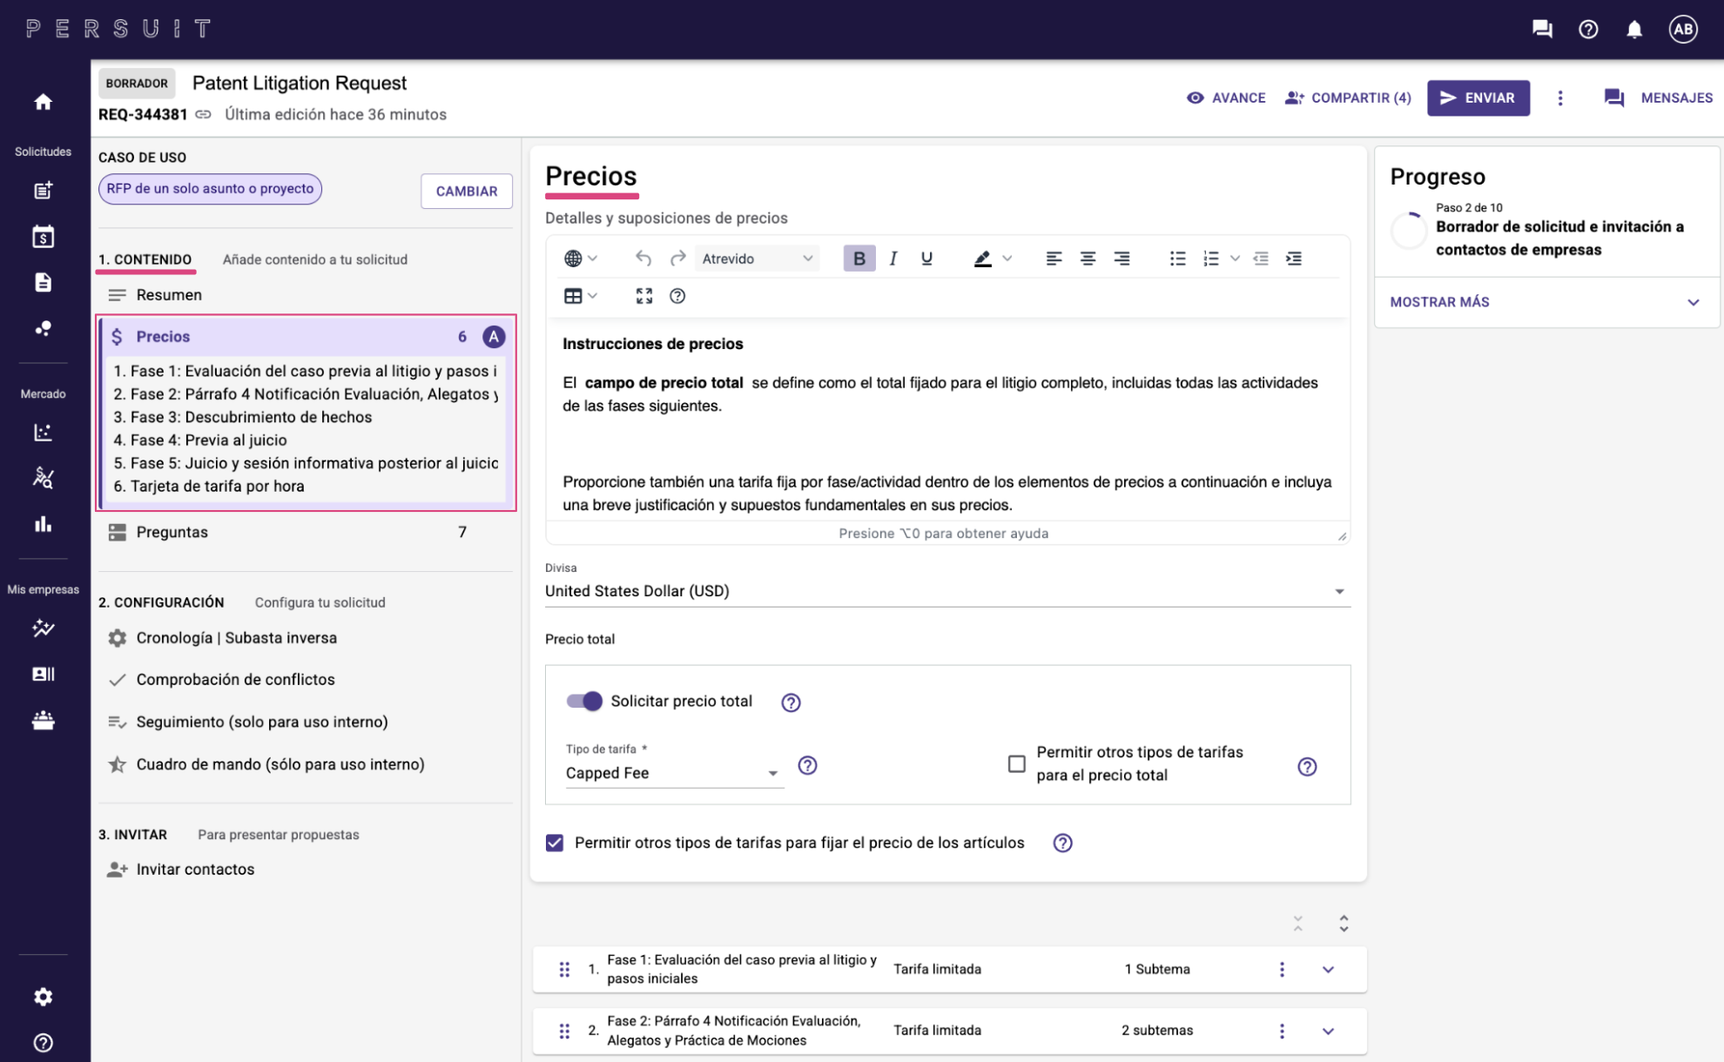1724x1062 pixels.
Task: Toggle Solicitar precio total switch
Action: point(584,701)
